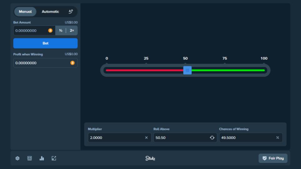301x169 pixels.
Task: Halve the bet with ½ button
Action: pyautogui.click(x=61, y=31)
